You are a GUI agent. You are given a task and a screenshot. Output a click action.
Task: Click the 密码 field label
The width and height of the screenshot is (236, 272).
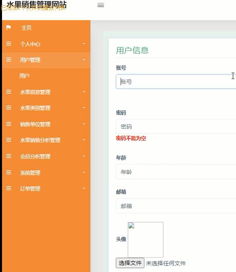pos(121,113)
